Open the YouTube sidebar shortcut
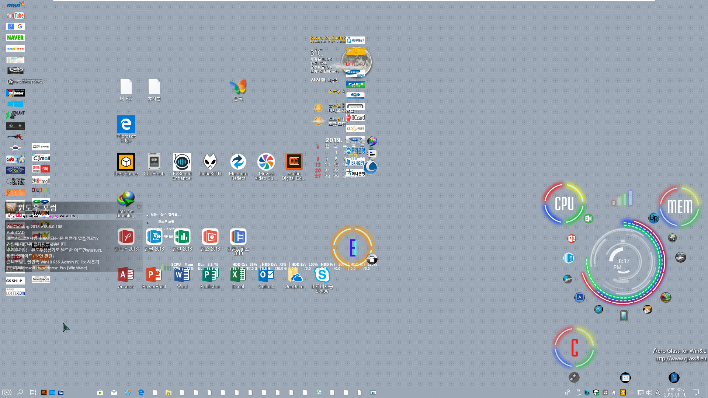The image size is (708, 398). pyautogui.click(x=15, y=15)
